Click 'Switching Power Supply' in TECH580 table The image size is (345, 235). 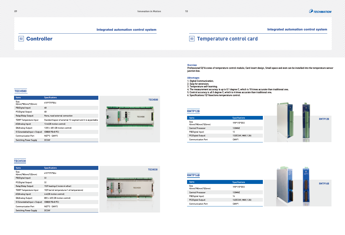[26, 140]
